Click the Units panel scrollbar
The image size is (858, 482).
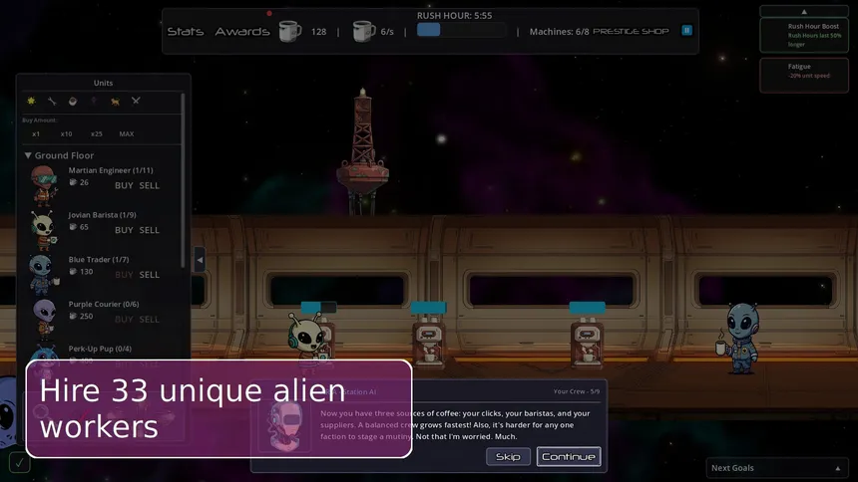(x=183, y=180)
